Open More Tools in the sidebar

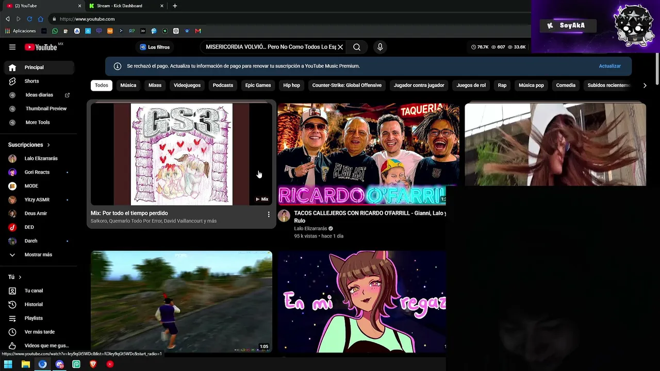click(39, 123)
